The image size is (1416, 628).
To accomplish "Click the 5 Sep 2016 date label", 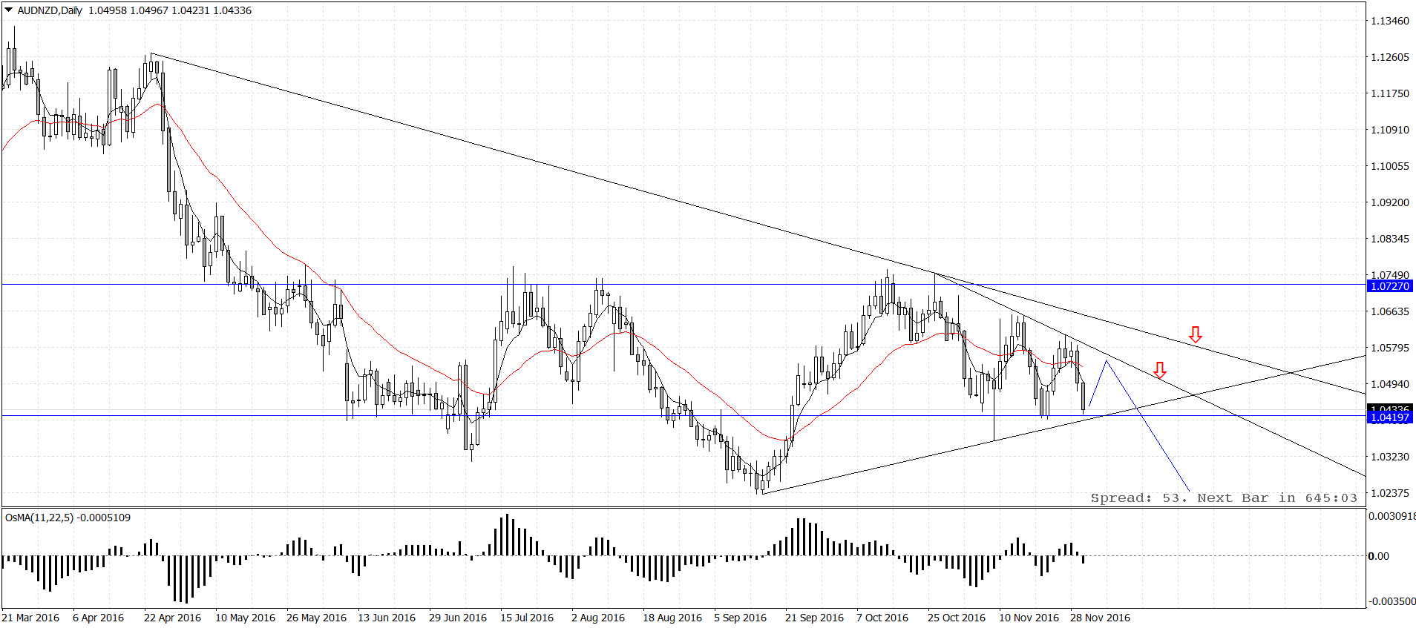I will (741, 618).
